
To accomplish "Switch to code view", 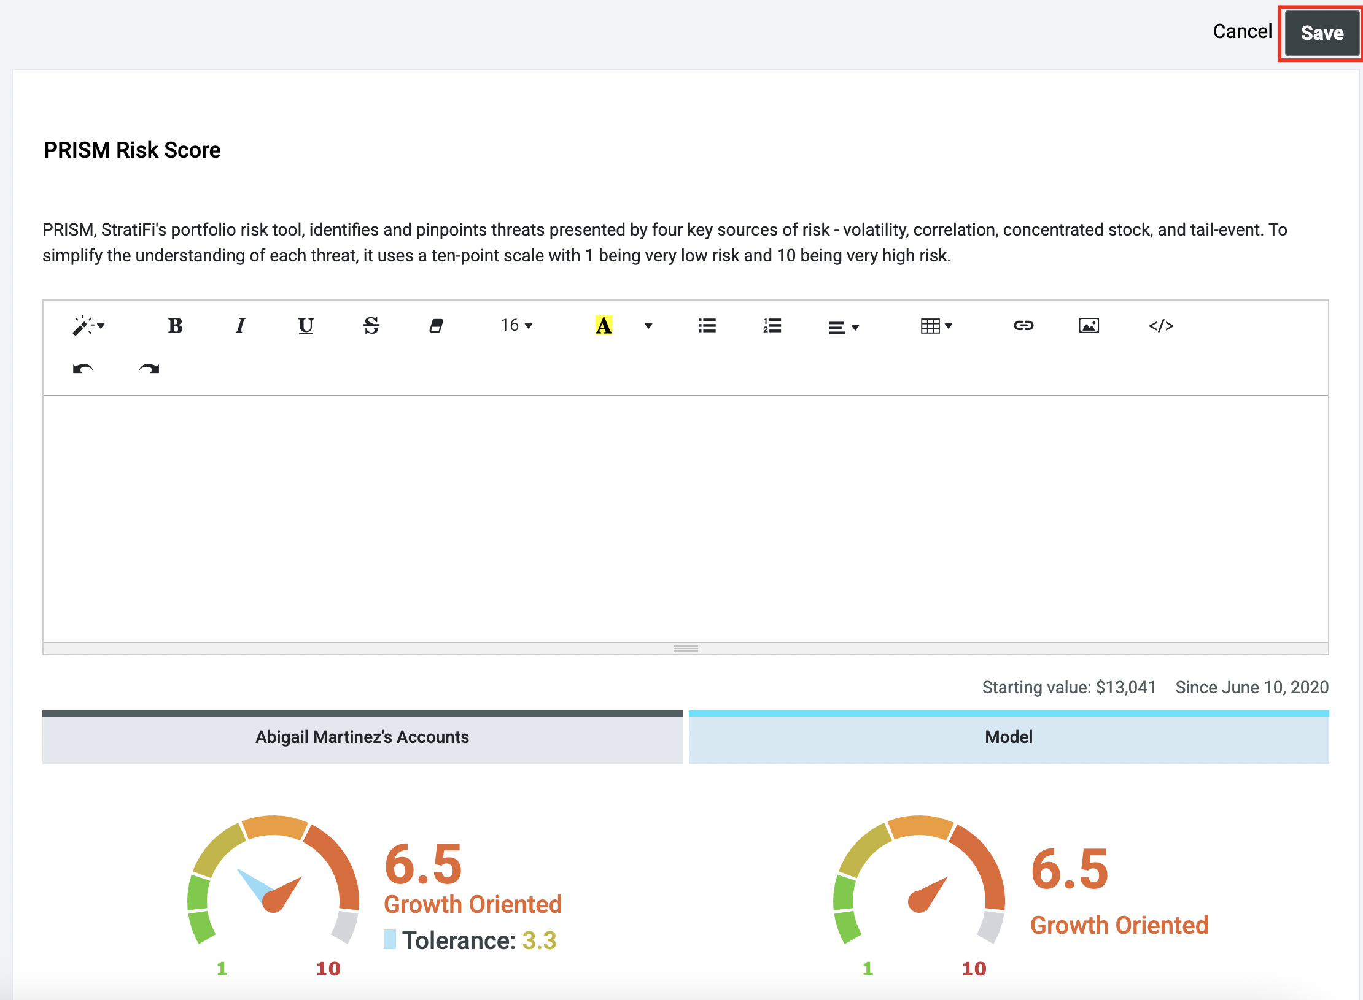I will (x=1161, y=325).
